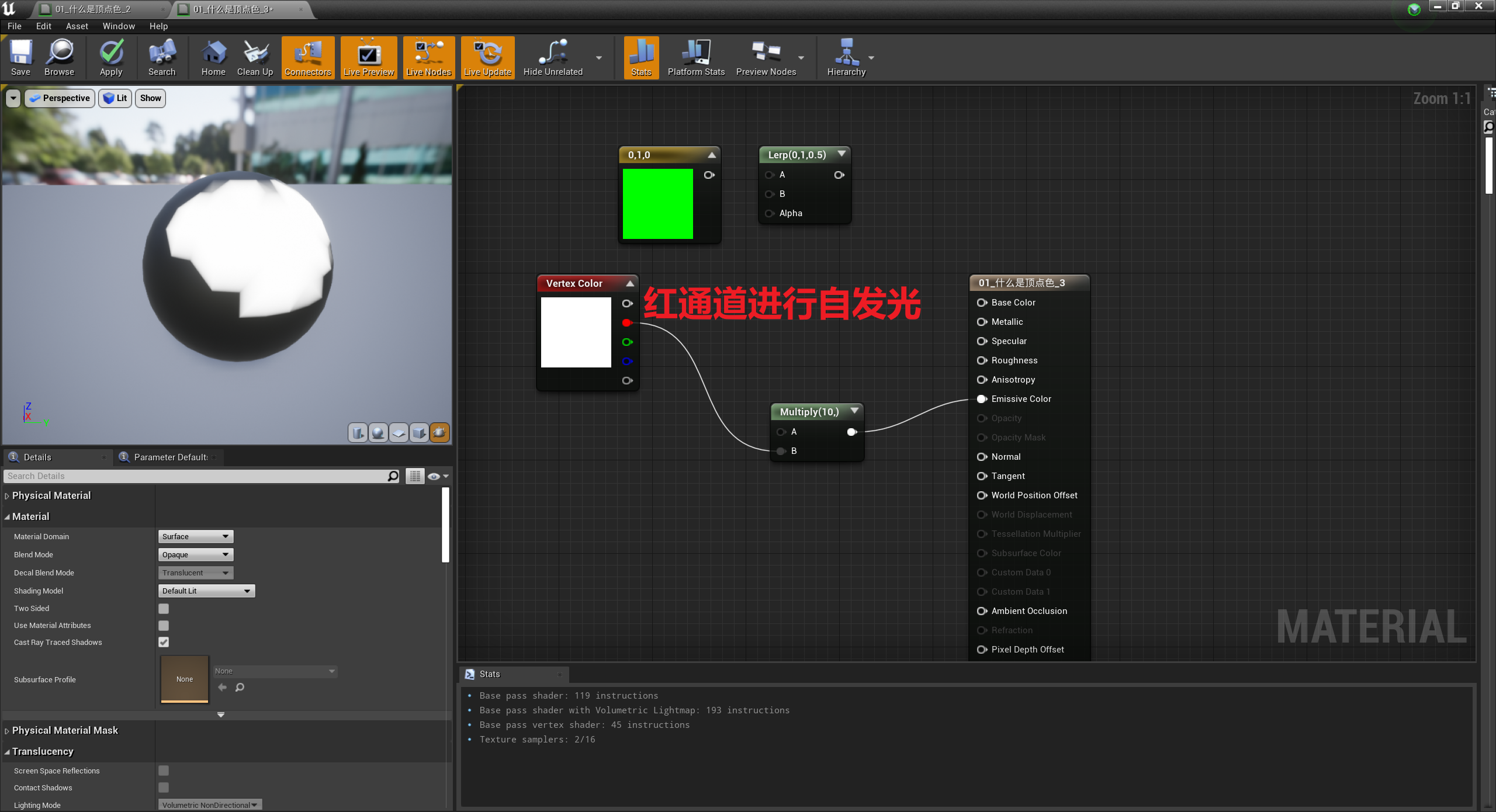Open the Blend Mode dropdown
This screenshot has width=1496, height=812.
pos(195,554)
